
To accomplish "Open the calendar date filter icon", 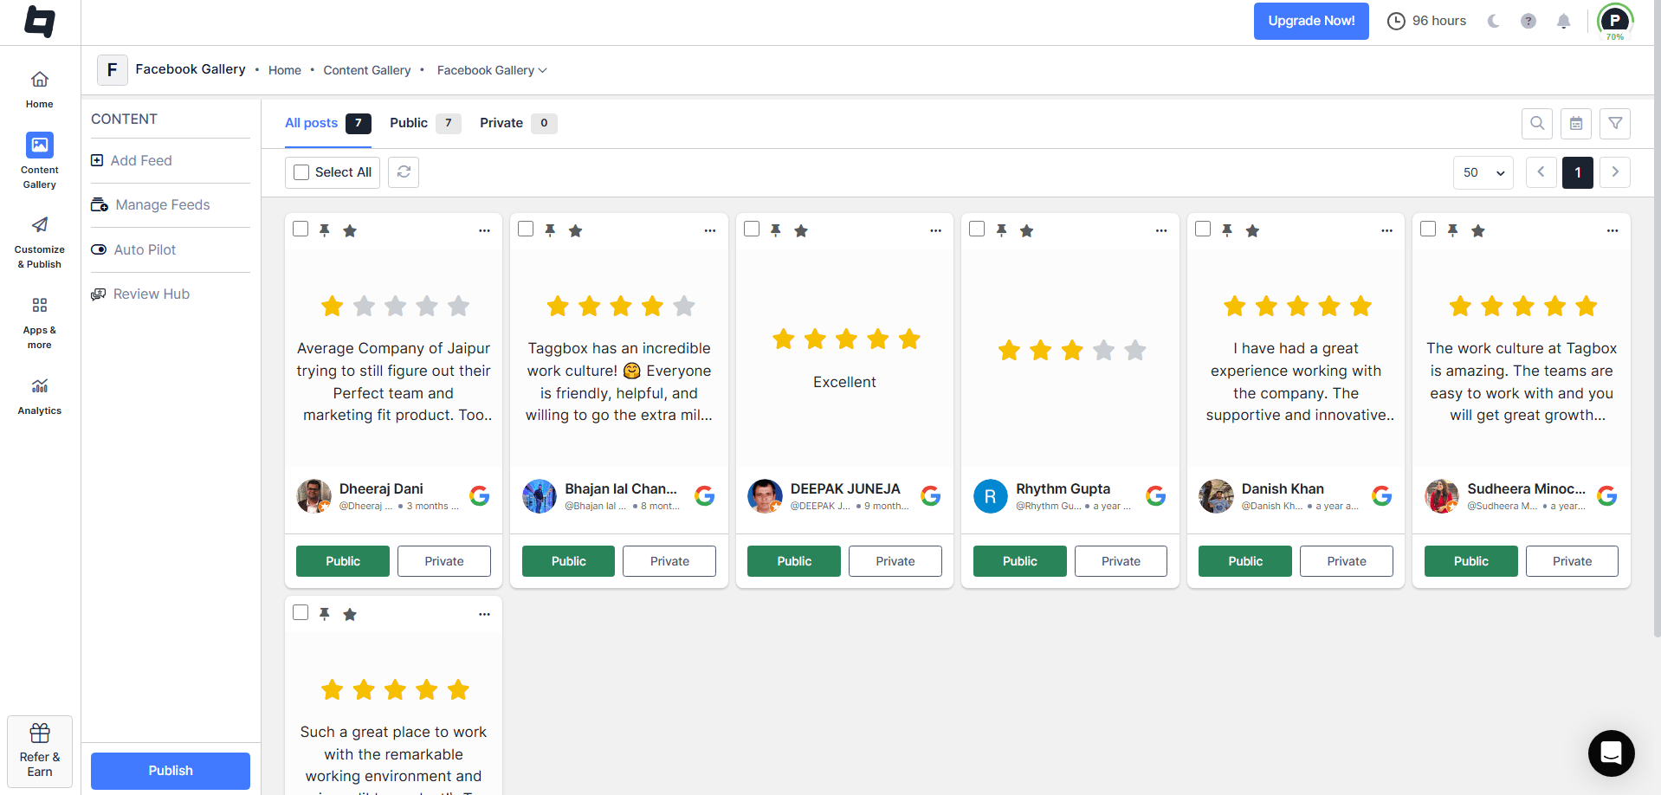I will (1576, 123).
